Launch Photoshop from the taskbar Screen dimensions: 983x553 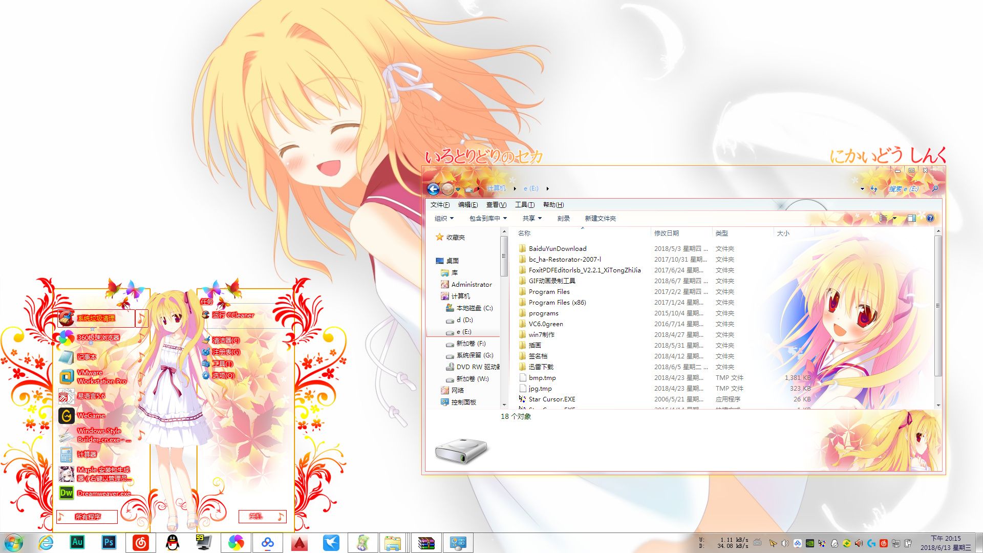click(109, 542)
